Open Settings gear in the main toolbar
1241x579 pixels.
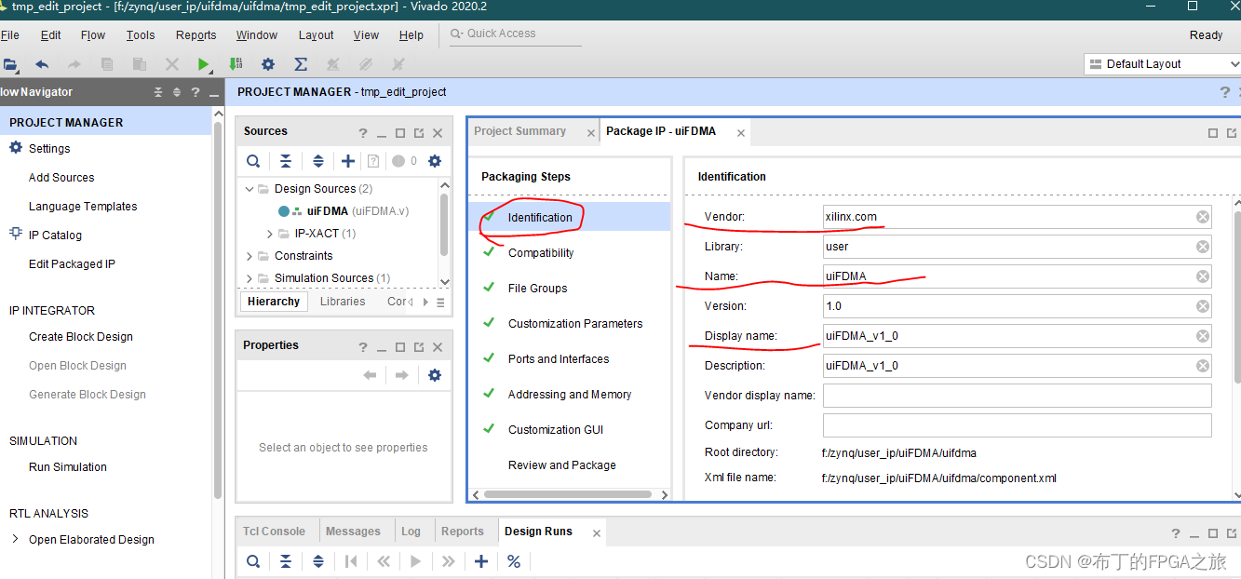pyautogui.click(x=268, y=64)
